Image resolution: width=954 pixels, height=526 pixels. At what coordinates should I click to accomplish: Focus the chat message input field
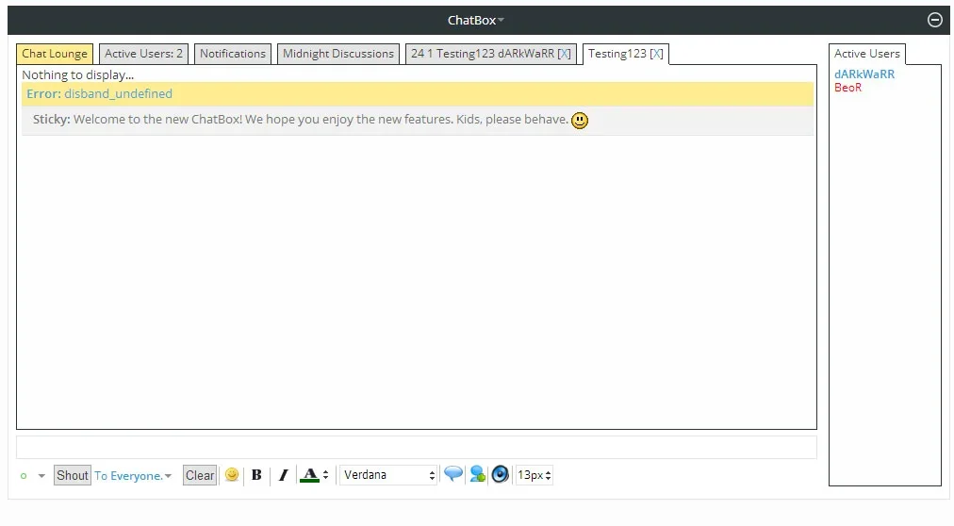[416, 447]
